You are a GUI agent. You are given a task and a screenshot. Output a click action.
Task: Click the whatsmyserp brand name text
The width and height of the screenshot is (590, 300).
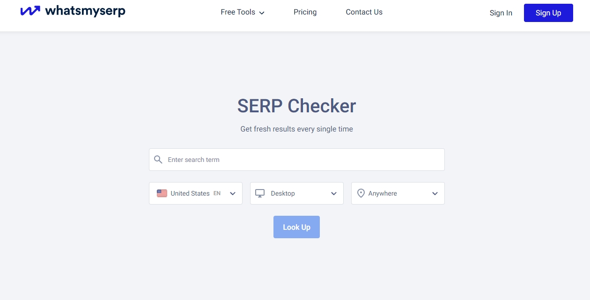coord(85,11)
